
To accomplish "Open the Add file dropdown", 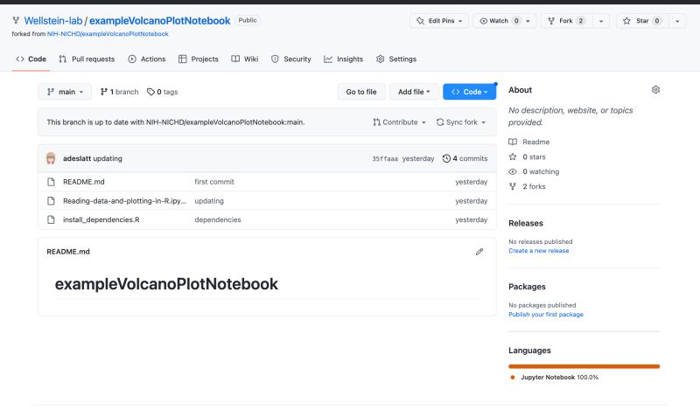I will [x=414, y=92].
